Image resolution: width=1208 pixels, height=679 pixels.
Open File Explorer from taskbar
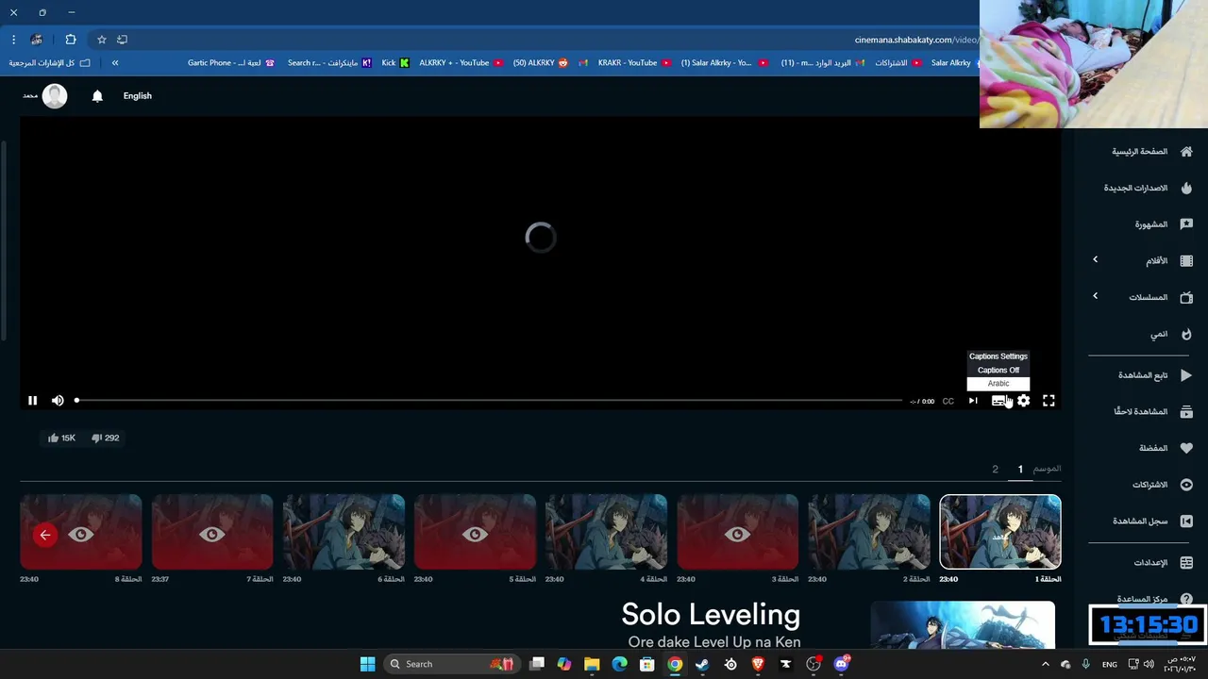coord(592,664)
